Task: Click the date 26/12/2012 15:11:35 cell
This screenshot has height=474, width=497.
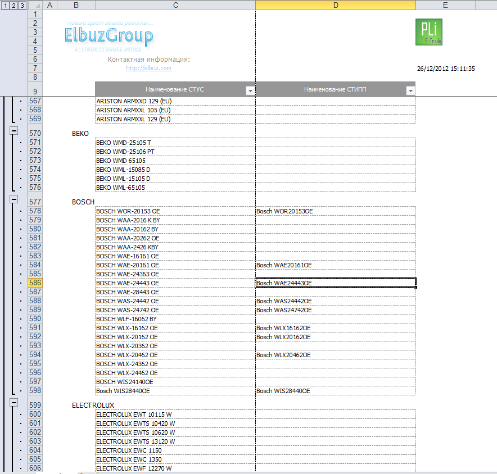Action: (446, 69)
